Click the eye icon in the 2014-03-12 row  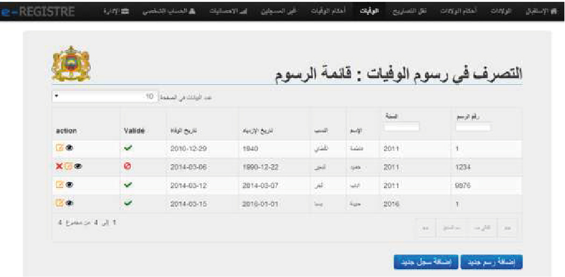pyautogui.click(x=69, y=184)
